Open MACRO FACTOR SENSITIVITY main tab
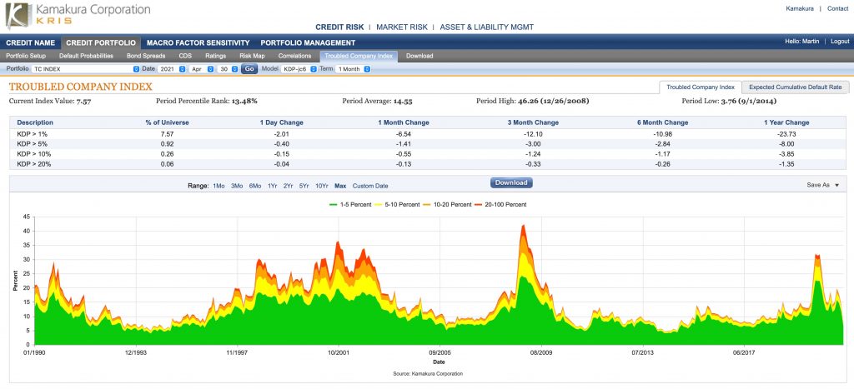This screenshot has width=854, height=389. click(198, 42)
